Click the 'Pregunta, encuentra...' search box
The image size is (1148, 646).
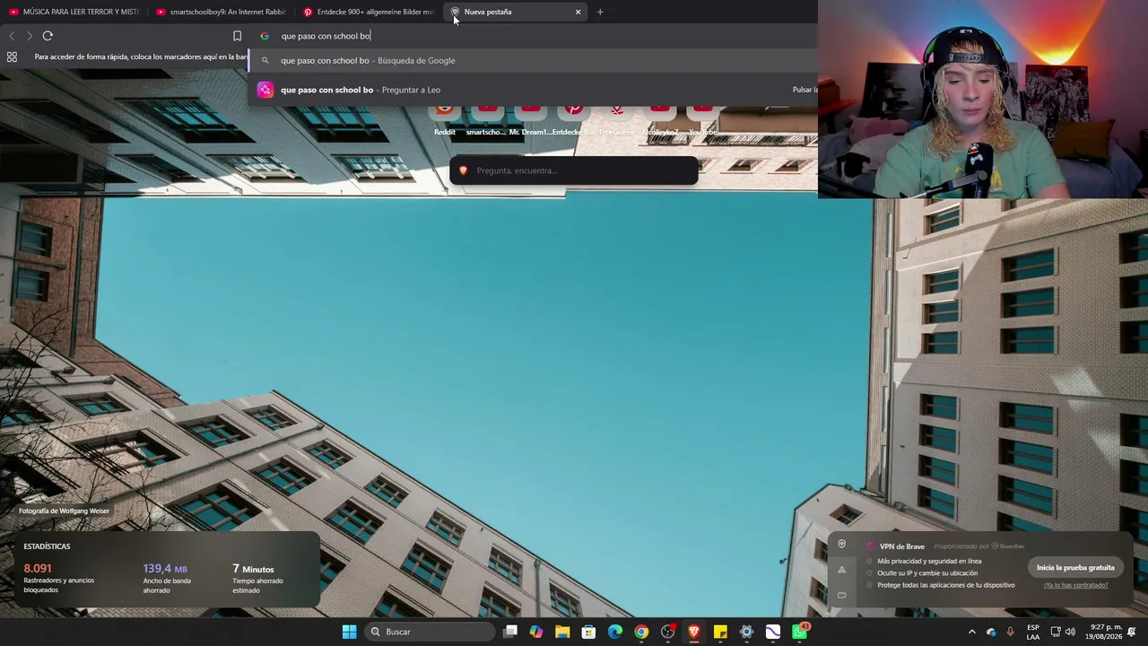(574, 170)
